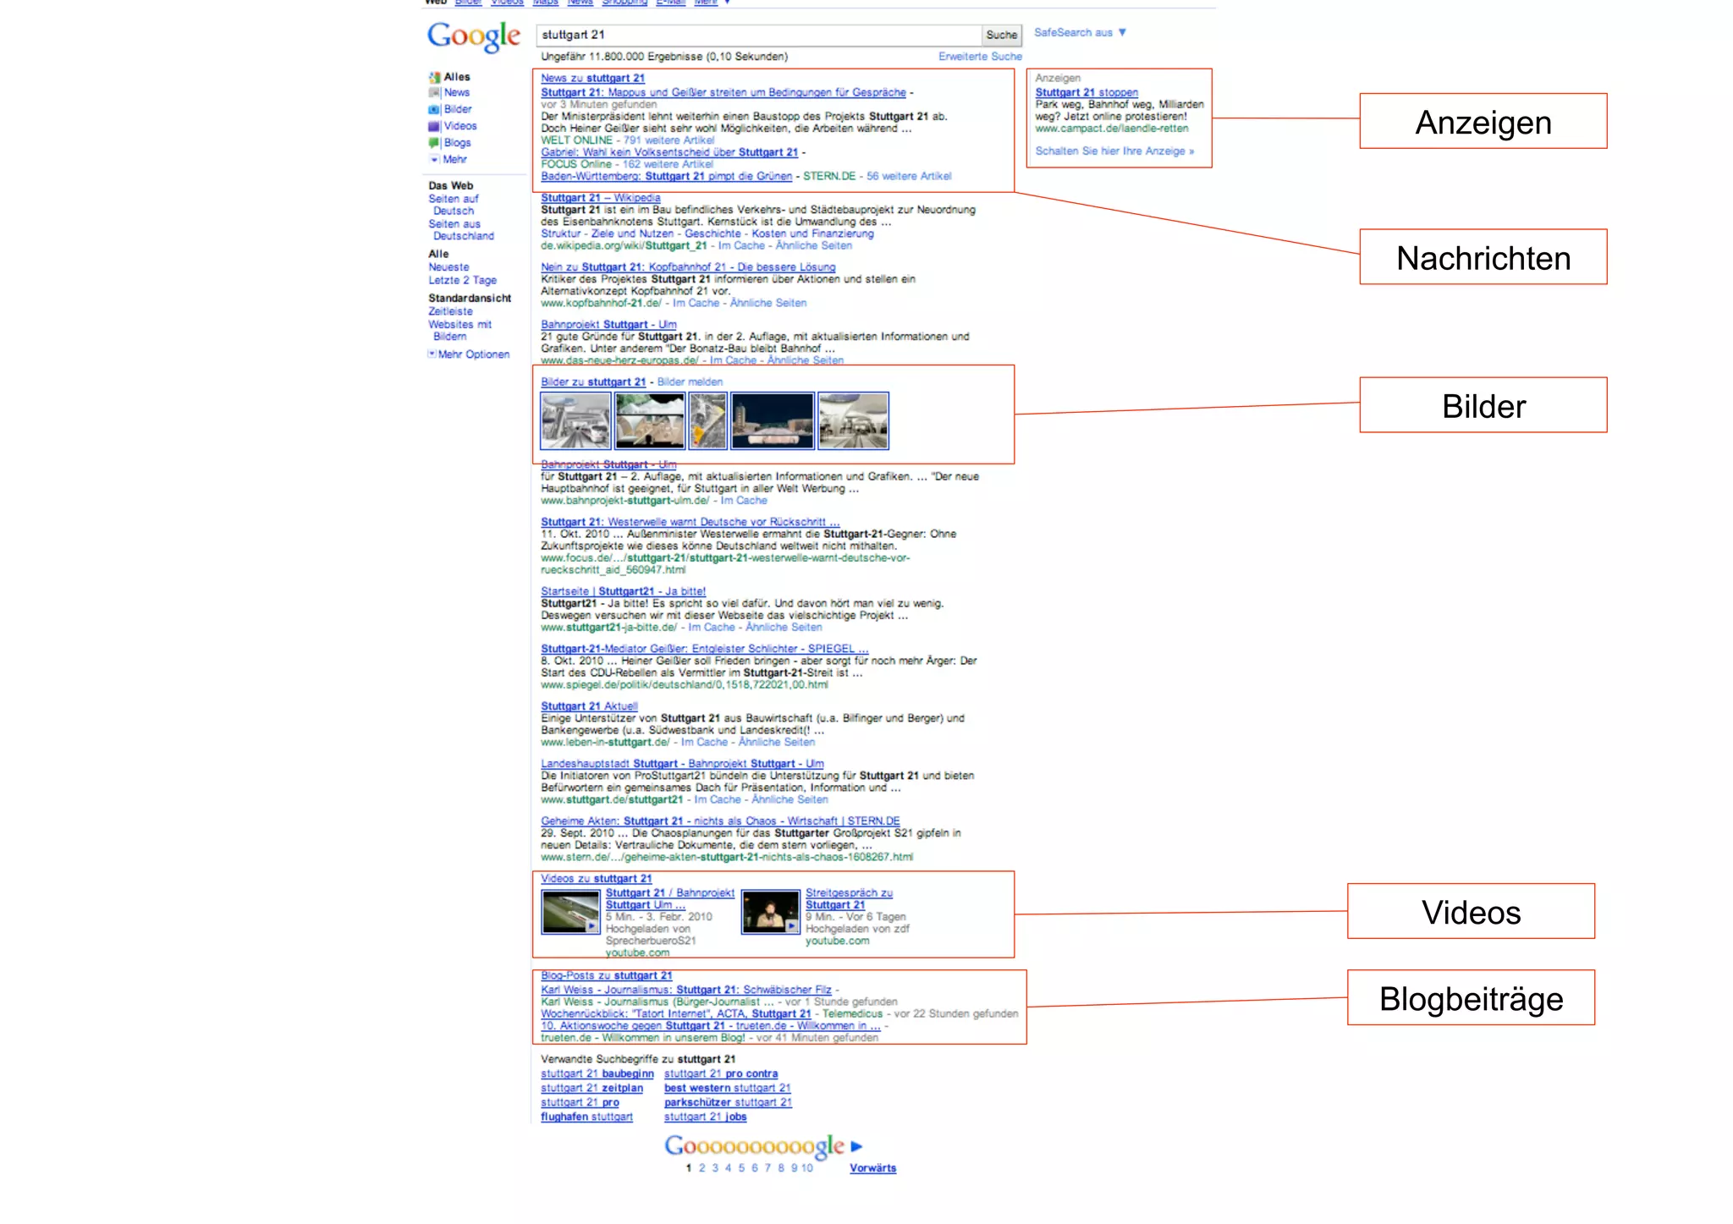
Task: Open the first image thumbnail for stuttgart 21
Action: (x=575, y=420)
